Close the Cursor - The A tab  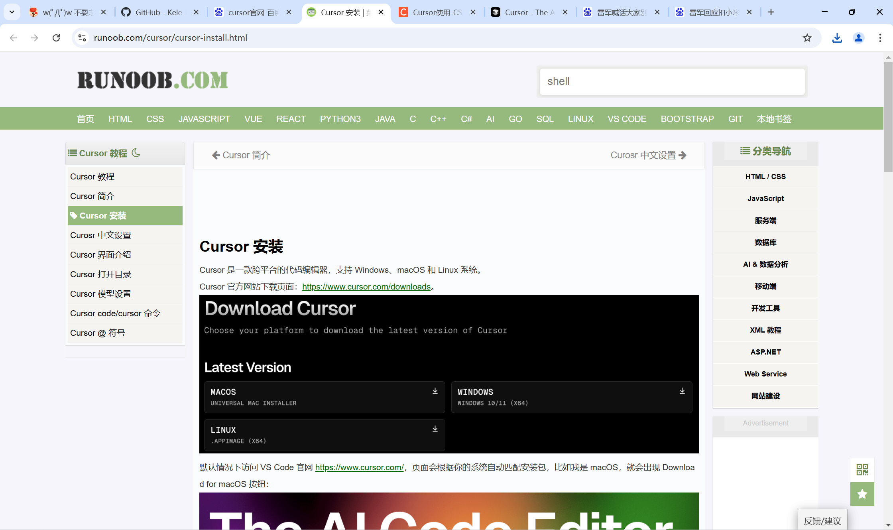pos(565,12)
